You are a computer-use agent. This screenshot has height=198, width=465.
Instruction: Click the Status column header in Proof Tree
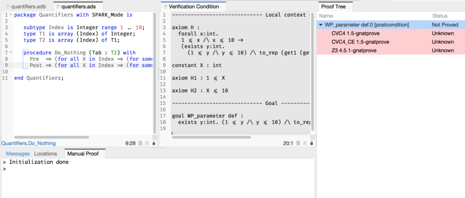tap(440, 16)
